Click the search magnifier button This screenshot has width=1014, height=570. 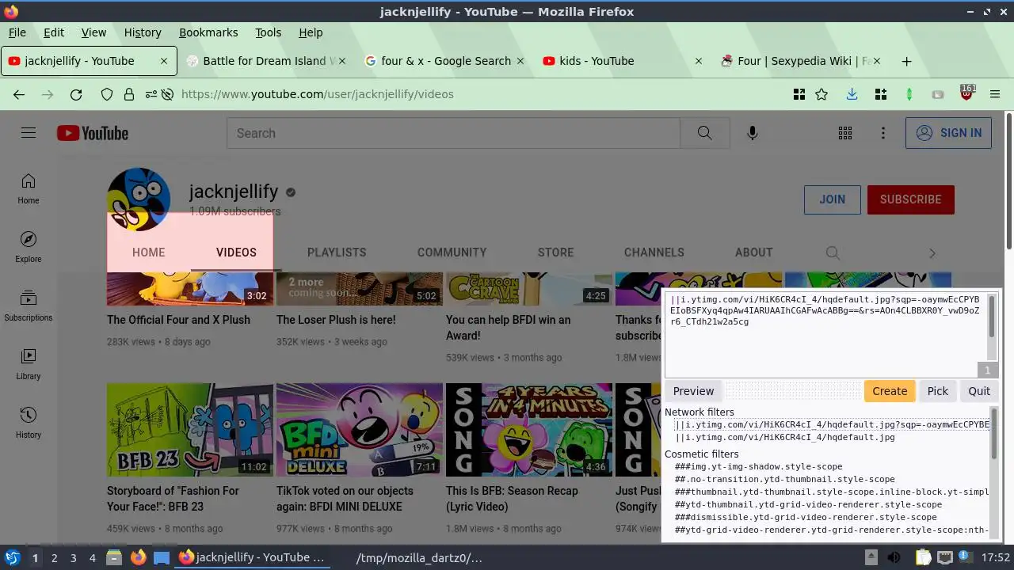704,133
